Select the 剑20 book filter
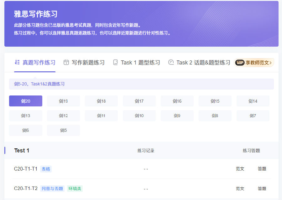 click(26, 101)
